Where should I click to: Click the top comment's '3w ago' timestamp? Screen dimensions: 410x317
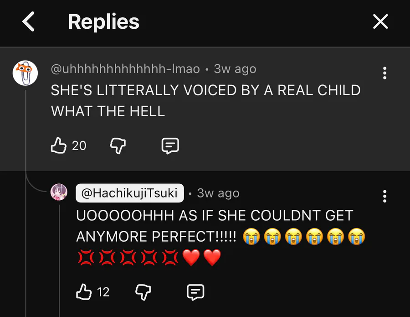point(235,69)
